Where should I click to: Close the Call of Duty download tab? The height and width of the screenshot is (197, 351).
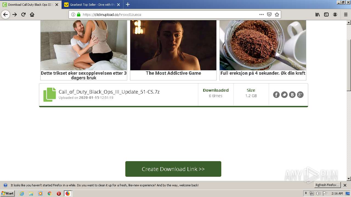point(57,5)
